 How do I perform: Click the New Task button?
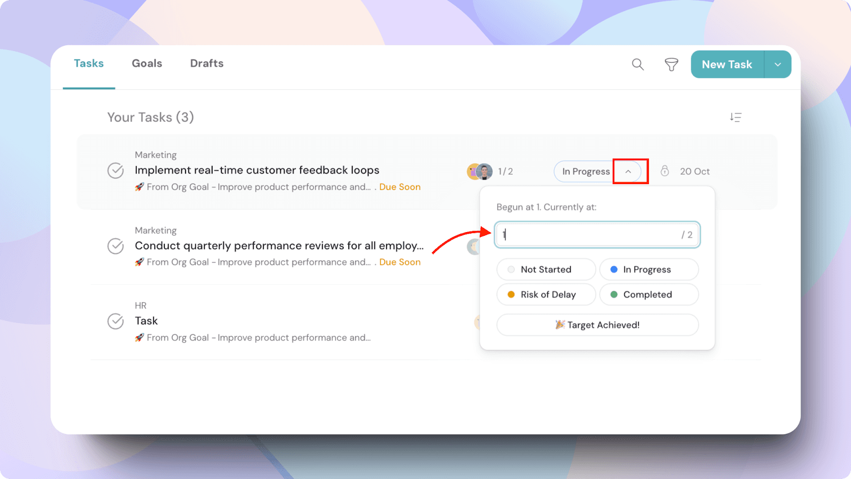[x=727, y=64]
